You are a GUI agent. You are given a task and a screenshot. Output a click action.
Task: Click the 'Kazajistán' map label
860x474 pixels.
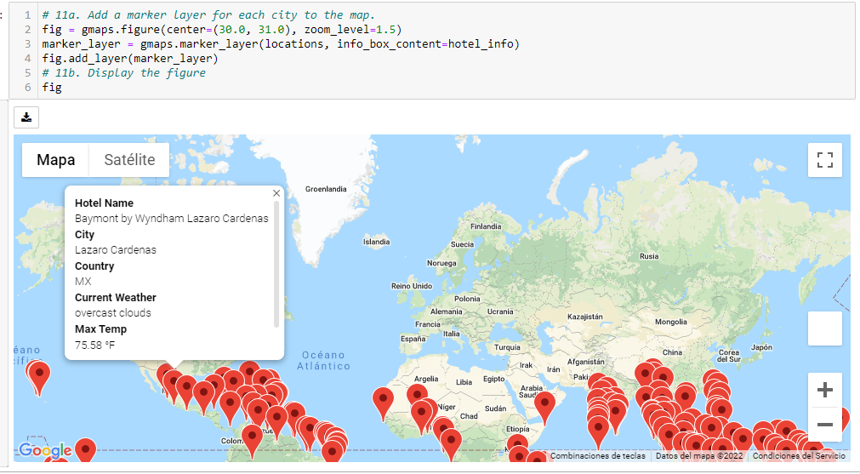click(x=584, y=317)
